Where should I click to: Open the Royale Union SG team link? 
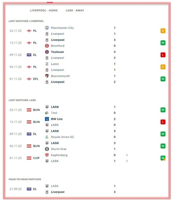click(62, 137)
